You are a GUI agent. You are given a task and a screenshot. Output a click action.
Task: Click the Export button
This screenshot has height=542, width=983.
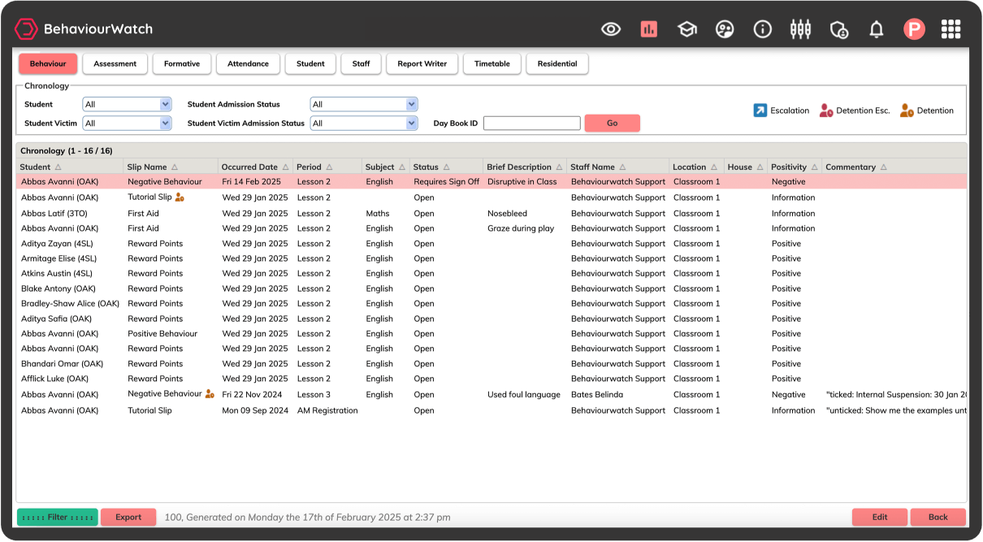click(128, 517)
